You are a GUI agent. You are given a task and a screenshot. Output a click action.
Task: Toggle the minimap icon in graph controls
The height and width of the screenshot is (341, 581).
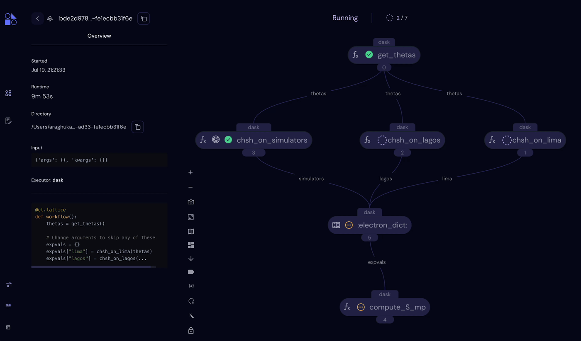click(x=191, y=232)
